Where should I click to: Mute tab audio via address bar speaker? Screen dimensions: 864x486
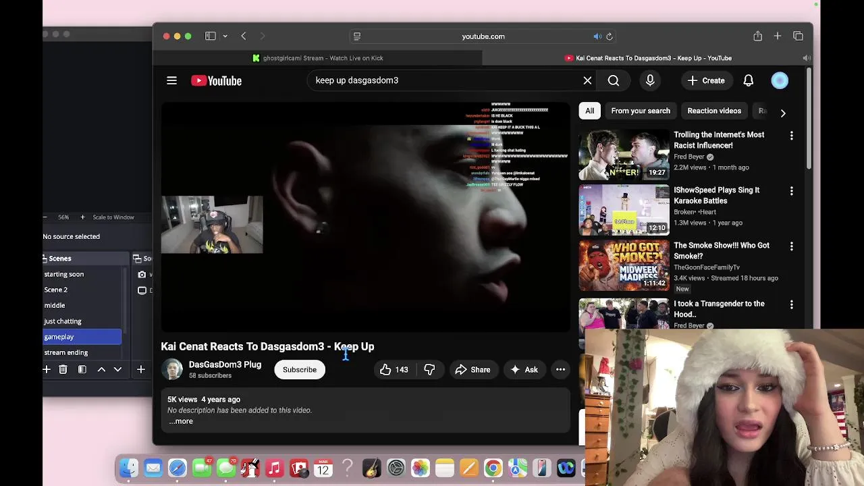pos(597,36)
